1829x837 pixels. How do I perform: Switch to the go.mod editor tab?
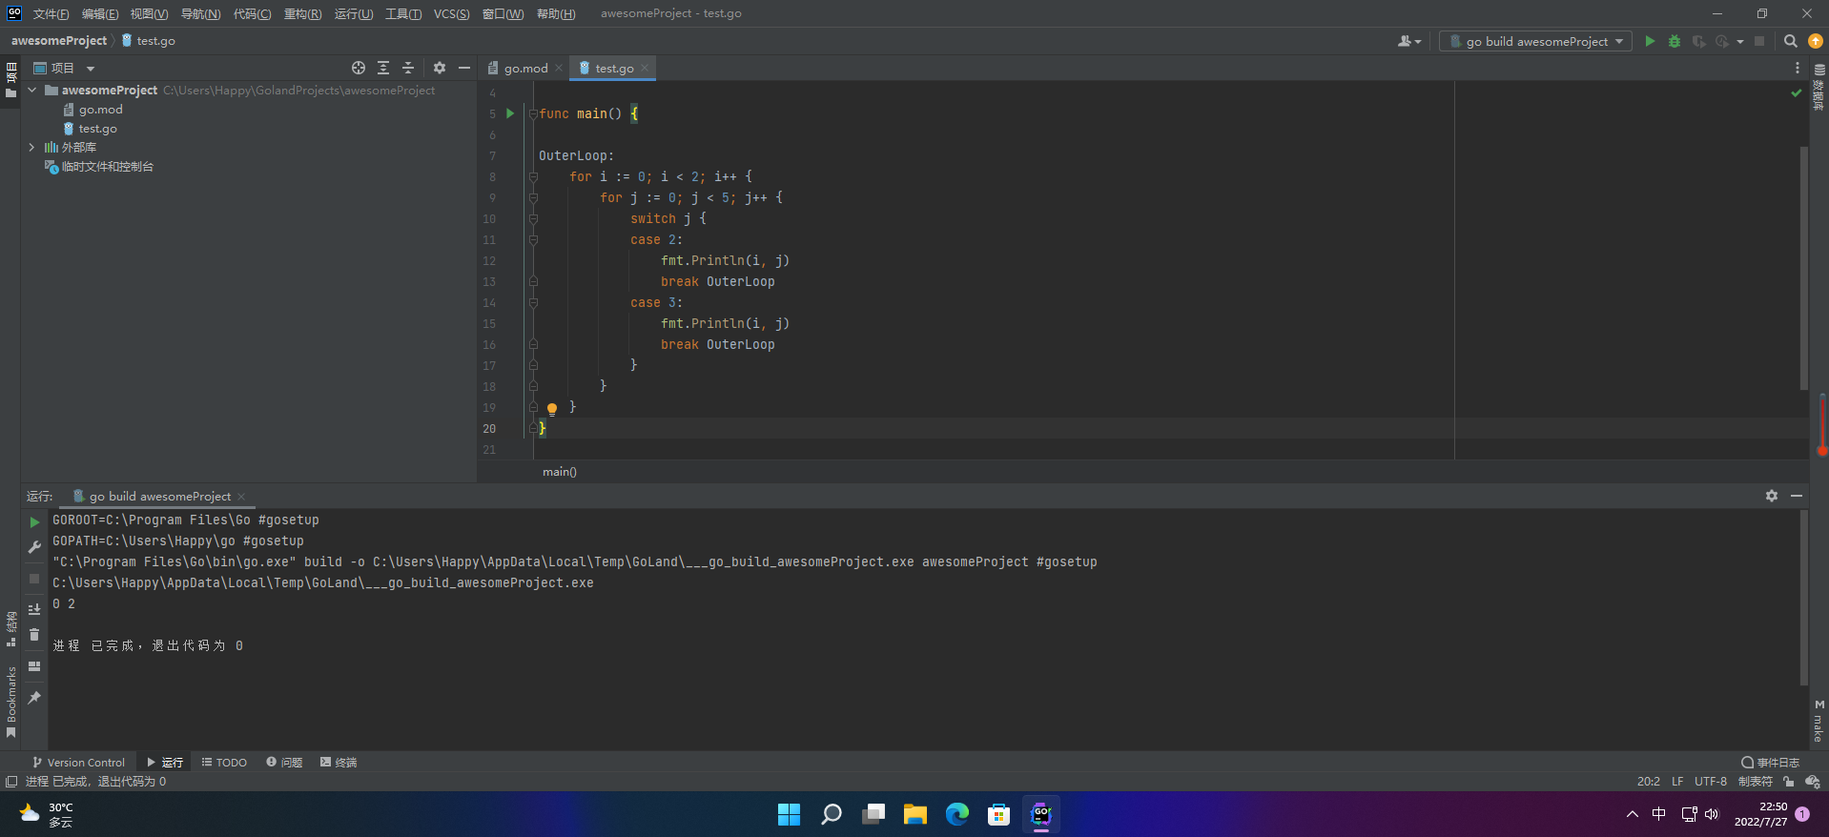pyautogui.click(x=525, y=68)
